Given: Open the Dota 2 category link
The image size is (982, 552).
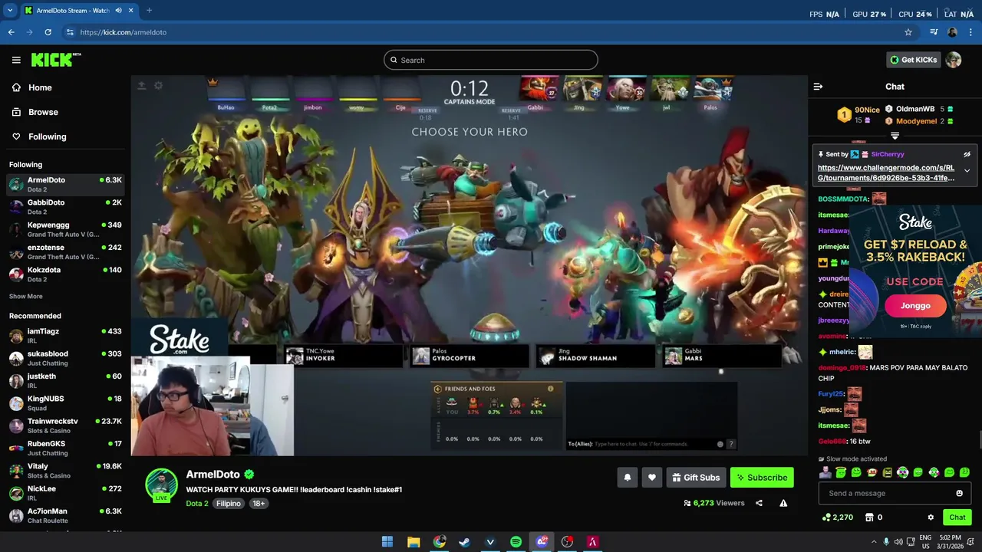Looking at the screenshot, I should (x=197, y=504).
